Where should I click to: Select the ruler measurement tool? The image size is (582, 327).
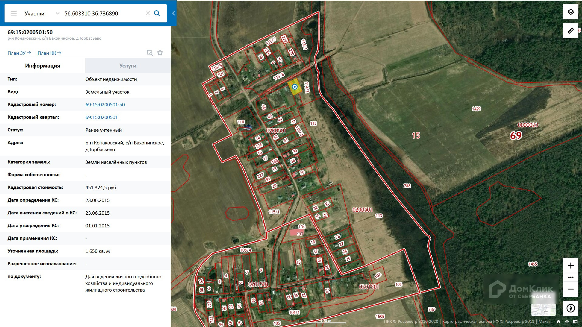coord(570,31)
